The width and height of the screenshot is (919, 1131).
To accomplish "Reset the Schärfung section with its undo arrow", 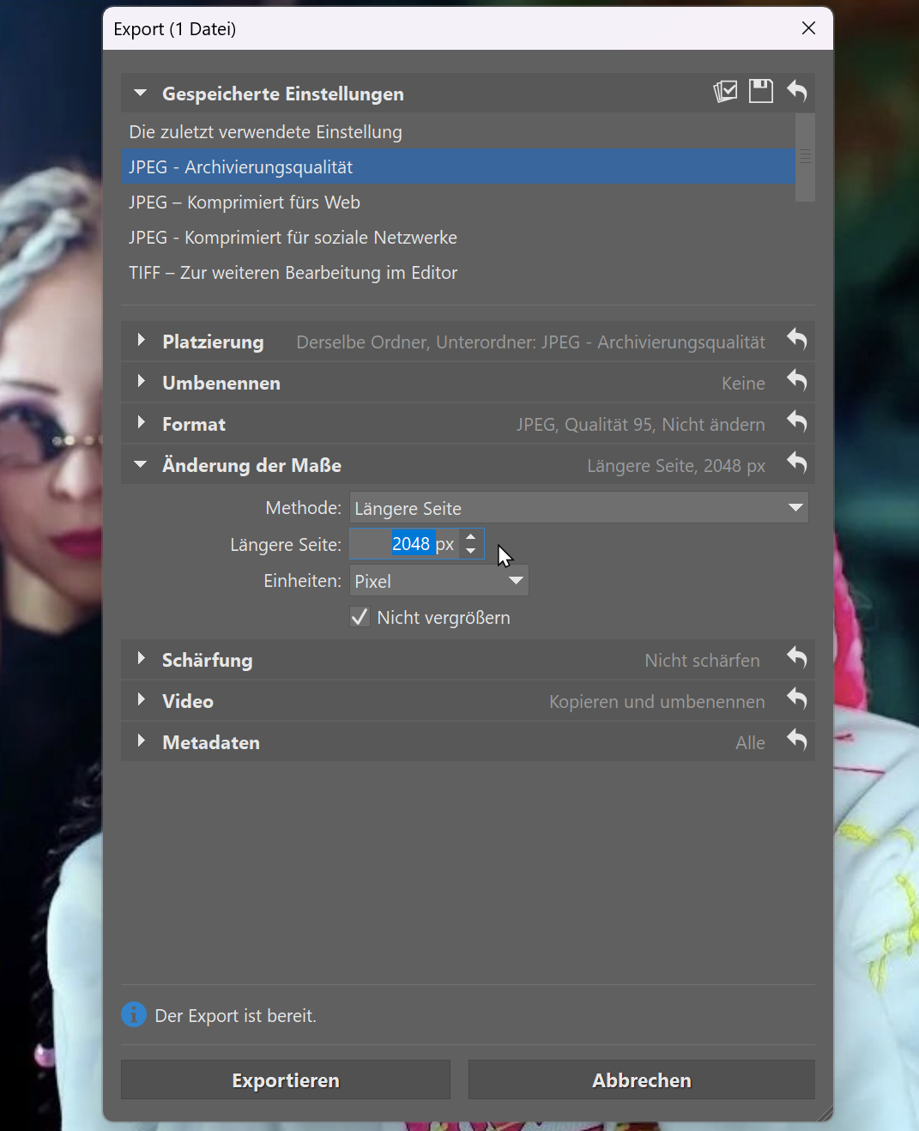I will point(797,658).
